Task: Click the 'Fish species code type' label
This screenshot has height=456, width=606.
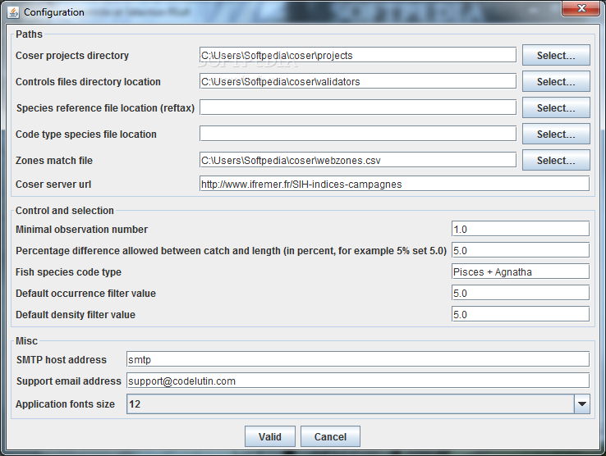Action: point(68,272)
